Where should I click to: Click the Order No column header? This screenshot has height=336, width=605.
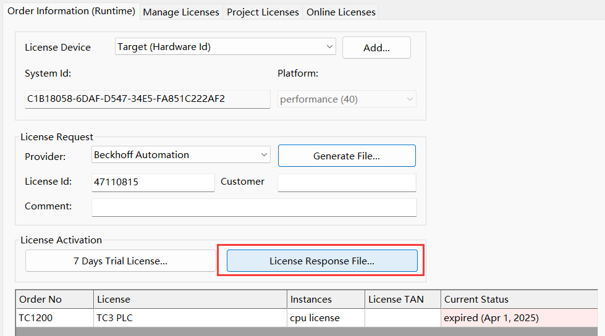pyautogui.click(x=55, y=300)
